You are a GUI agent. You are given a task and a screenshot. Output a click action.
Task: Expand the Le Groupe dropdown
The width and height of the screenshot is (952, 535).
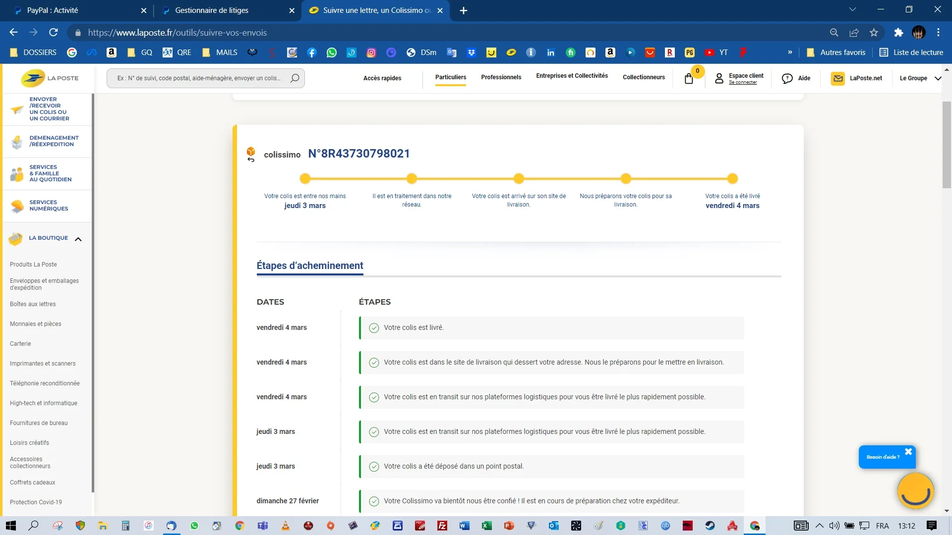click(x=938, y=78)
